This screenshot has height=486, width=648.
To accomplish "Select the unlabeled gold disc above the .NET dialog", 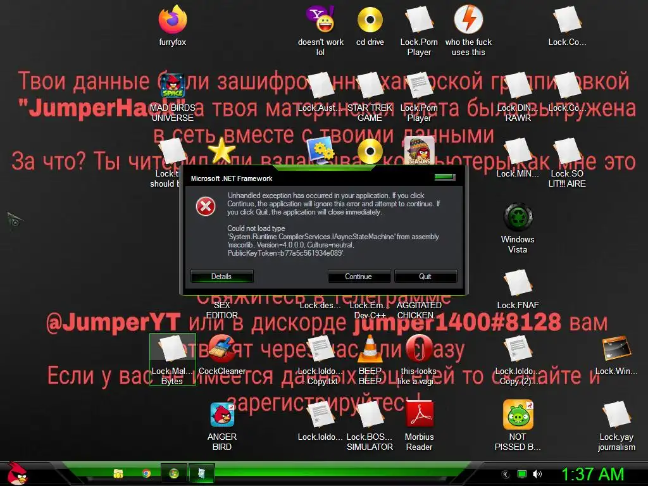I will point(370,151).
